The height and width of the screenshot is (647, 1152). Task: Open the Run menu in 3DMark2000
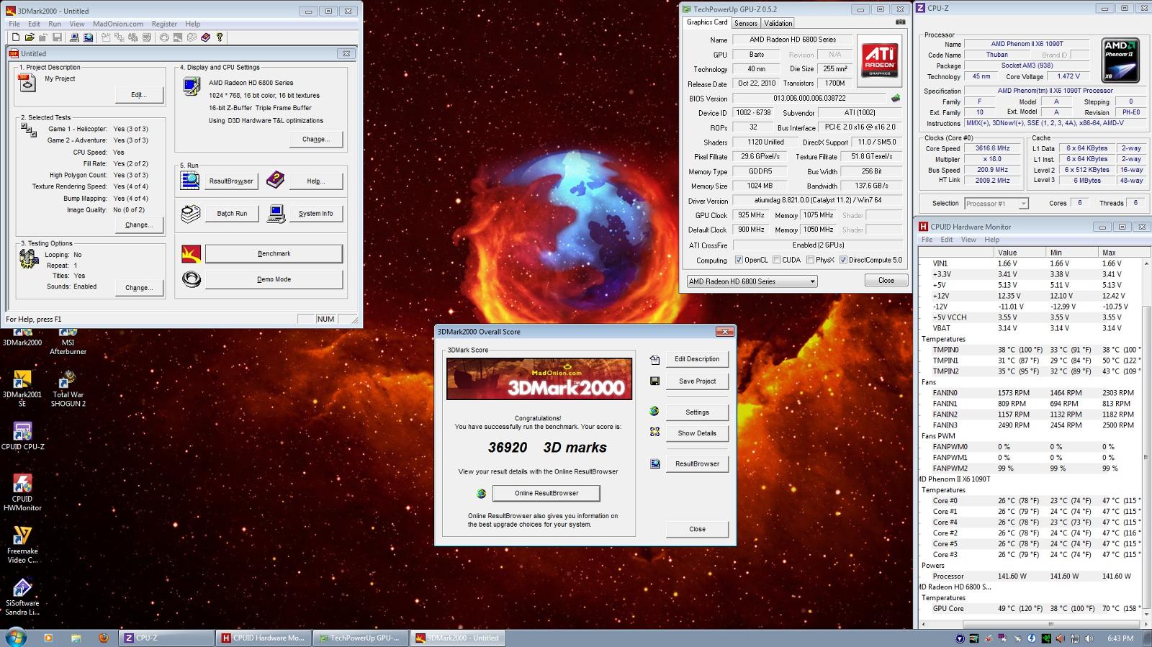pyautogui.click(x=55, y=24)
